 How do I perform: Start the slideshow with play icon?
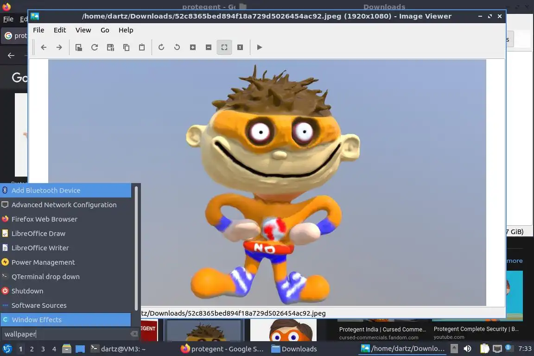click(x=260, y=47)
